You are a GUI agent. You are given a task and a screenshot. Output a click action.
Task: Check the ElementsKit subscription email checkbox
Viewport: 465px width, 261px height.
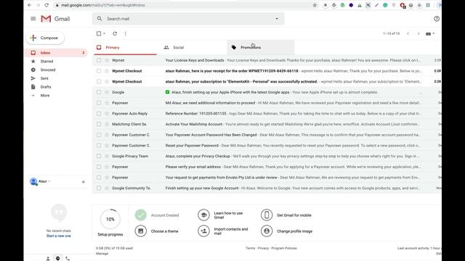coord(99,81)
